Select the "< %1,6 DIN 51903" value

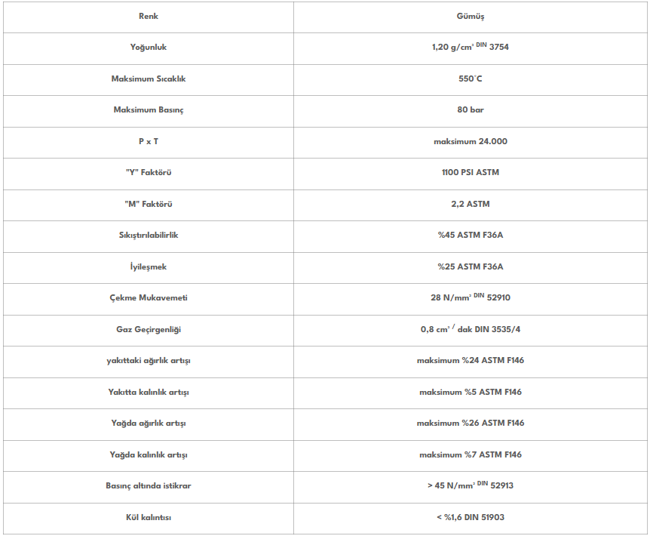click(470, 517)
